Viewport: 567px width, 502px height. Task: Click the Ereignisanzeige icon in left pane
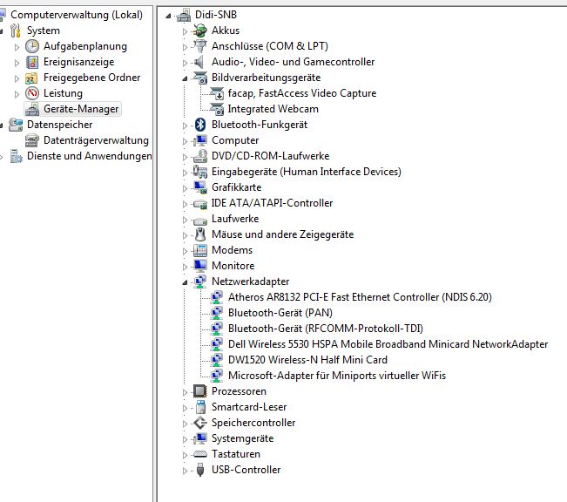click(32, 62)
